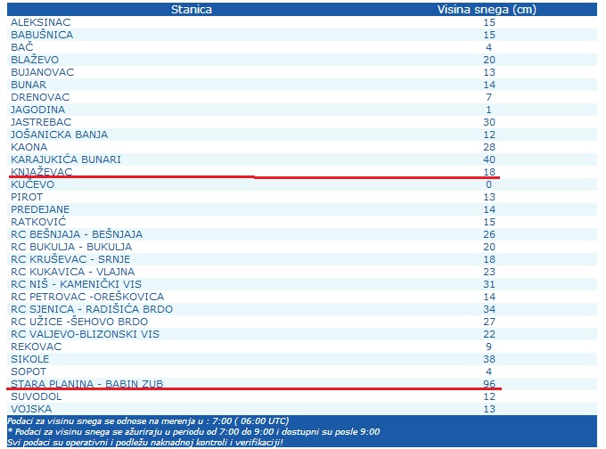Click the Stanica column header

(192, 9)
